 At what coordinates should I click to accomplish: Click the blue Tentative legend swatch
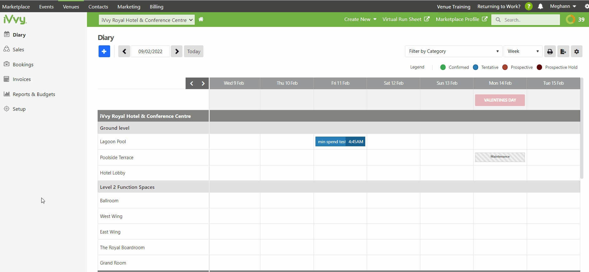tap(475, 67)
